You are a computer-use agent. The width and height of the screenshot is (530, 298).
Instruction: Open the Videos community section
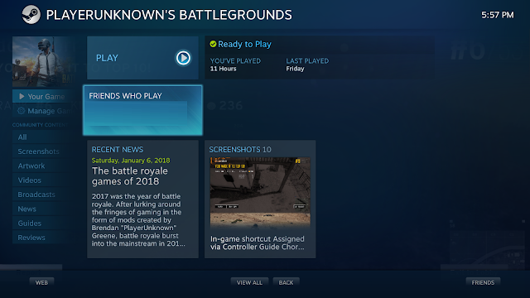tap(43, 180)
